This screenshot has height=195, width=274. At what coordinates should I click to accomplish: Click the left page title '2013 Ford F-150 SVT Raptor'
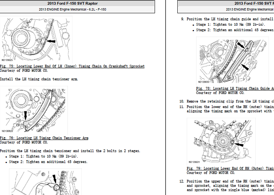coord(72,3)
